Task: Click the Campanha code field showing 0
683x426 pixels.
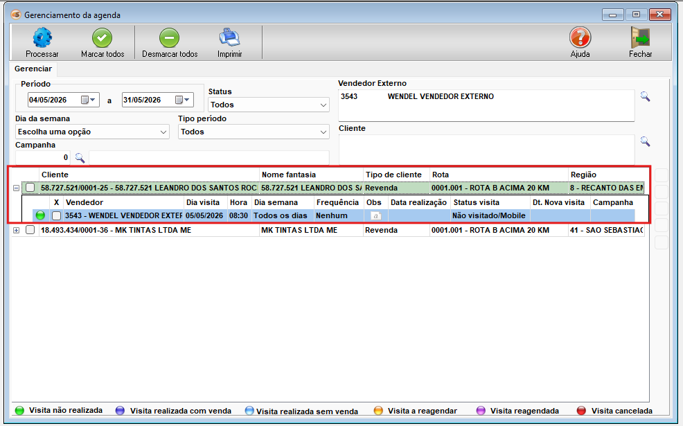Action: pos(43,158)
